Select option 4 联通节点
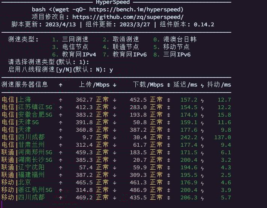Viewport: 267px width, 208px height. [x=121, y=47]
